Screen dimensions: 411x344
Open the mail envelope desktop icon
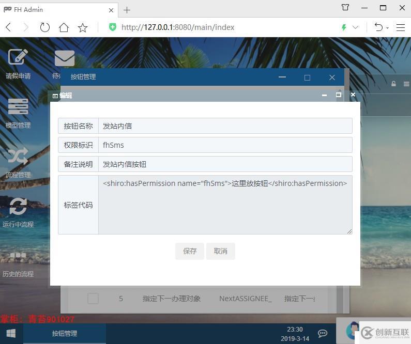click(65, 58)
